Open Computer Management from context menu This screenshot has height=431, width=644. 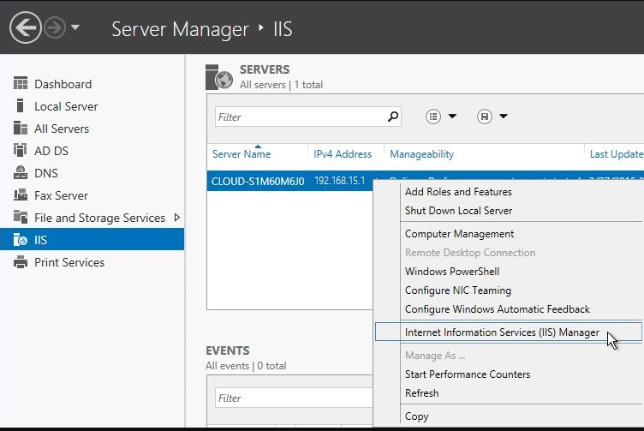[459, 234]
